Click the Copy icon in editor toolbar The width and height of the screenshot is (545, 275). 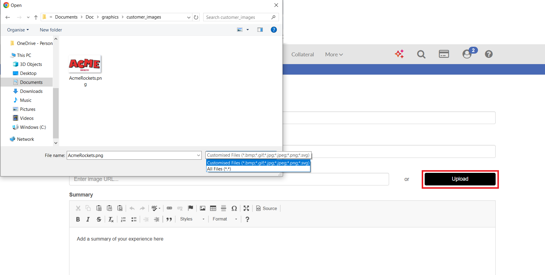coord(88,208)
